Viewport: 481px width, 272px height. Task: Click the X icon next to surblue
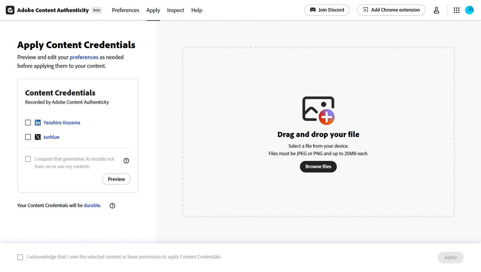click(x=38, y=137)
